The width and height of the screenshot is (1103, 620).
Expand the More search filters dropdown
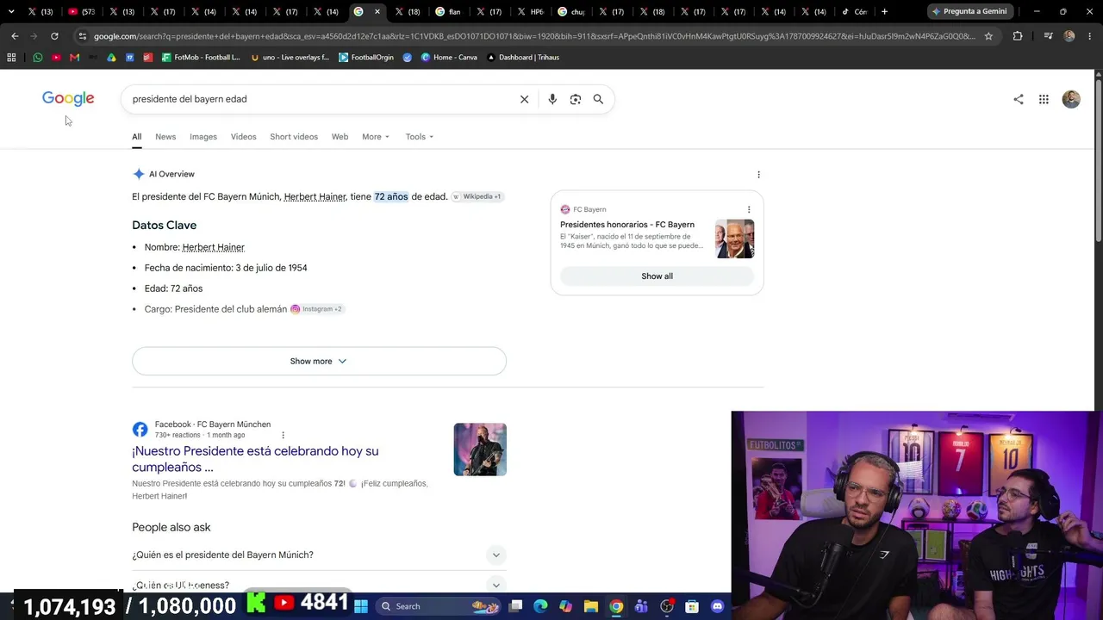coord(376,137)
